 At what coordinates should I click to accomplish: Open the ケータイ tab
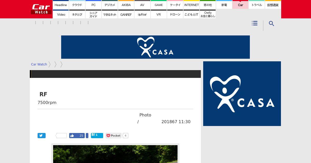pos(175,5)
